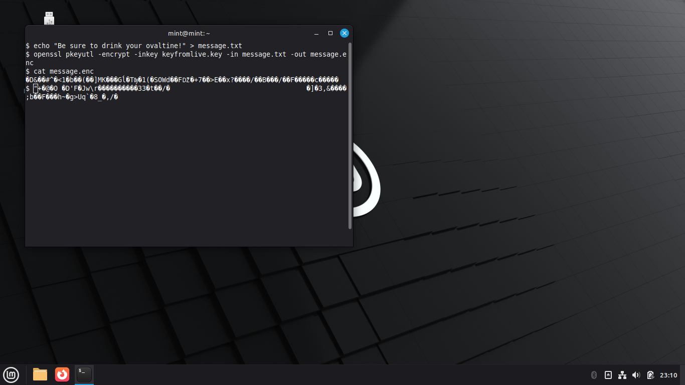This screenshot has width=685, height=385.
Task: Minimize the mint@mint terminal window
Action: [x=316, y=33]
